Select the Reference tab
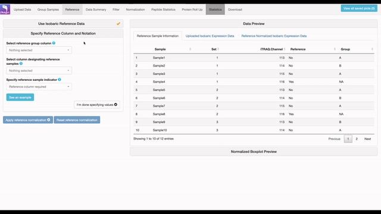 point(72,10)
